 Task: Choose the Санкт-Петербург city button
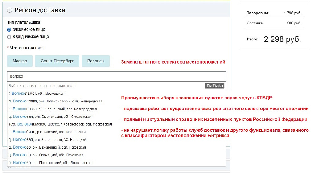[x=57, y=61]
